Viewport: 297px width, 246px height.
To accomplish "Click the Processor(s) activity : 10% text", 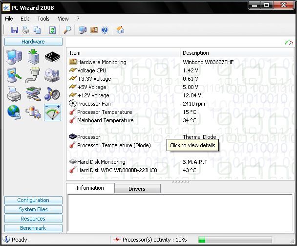I will (154, 240).
